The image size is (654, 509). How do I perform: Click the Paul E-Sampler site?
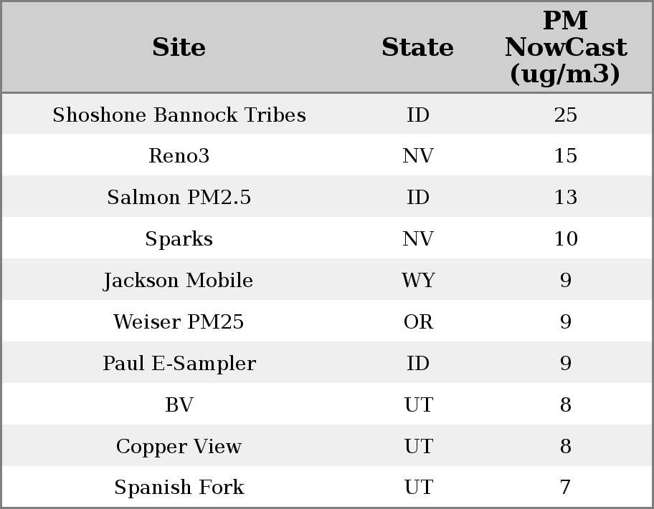(179, 364)
